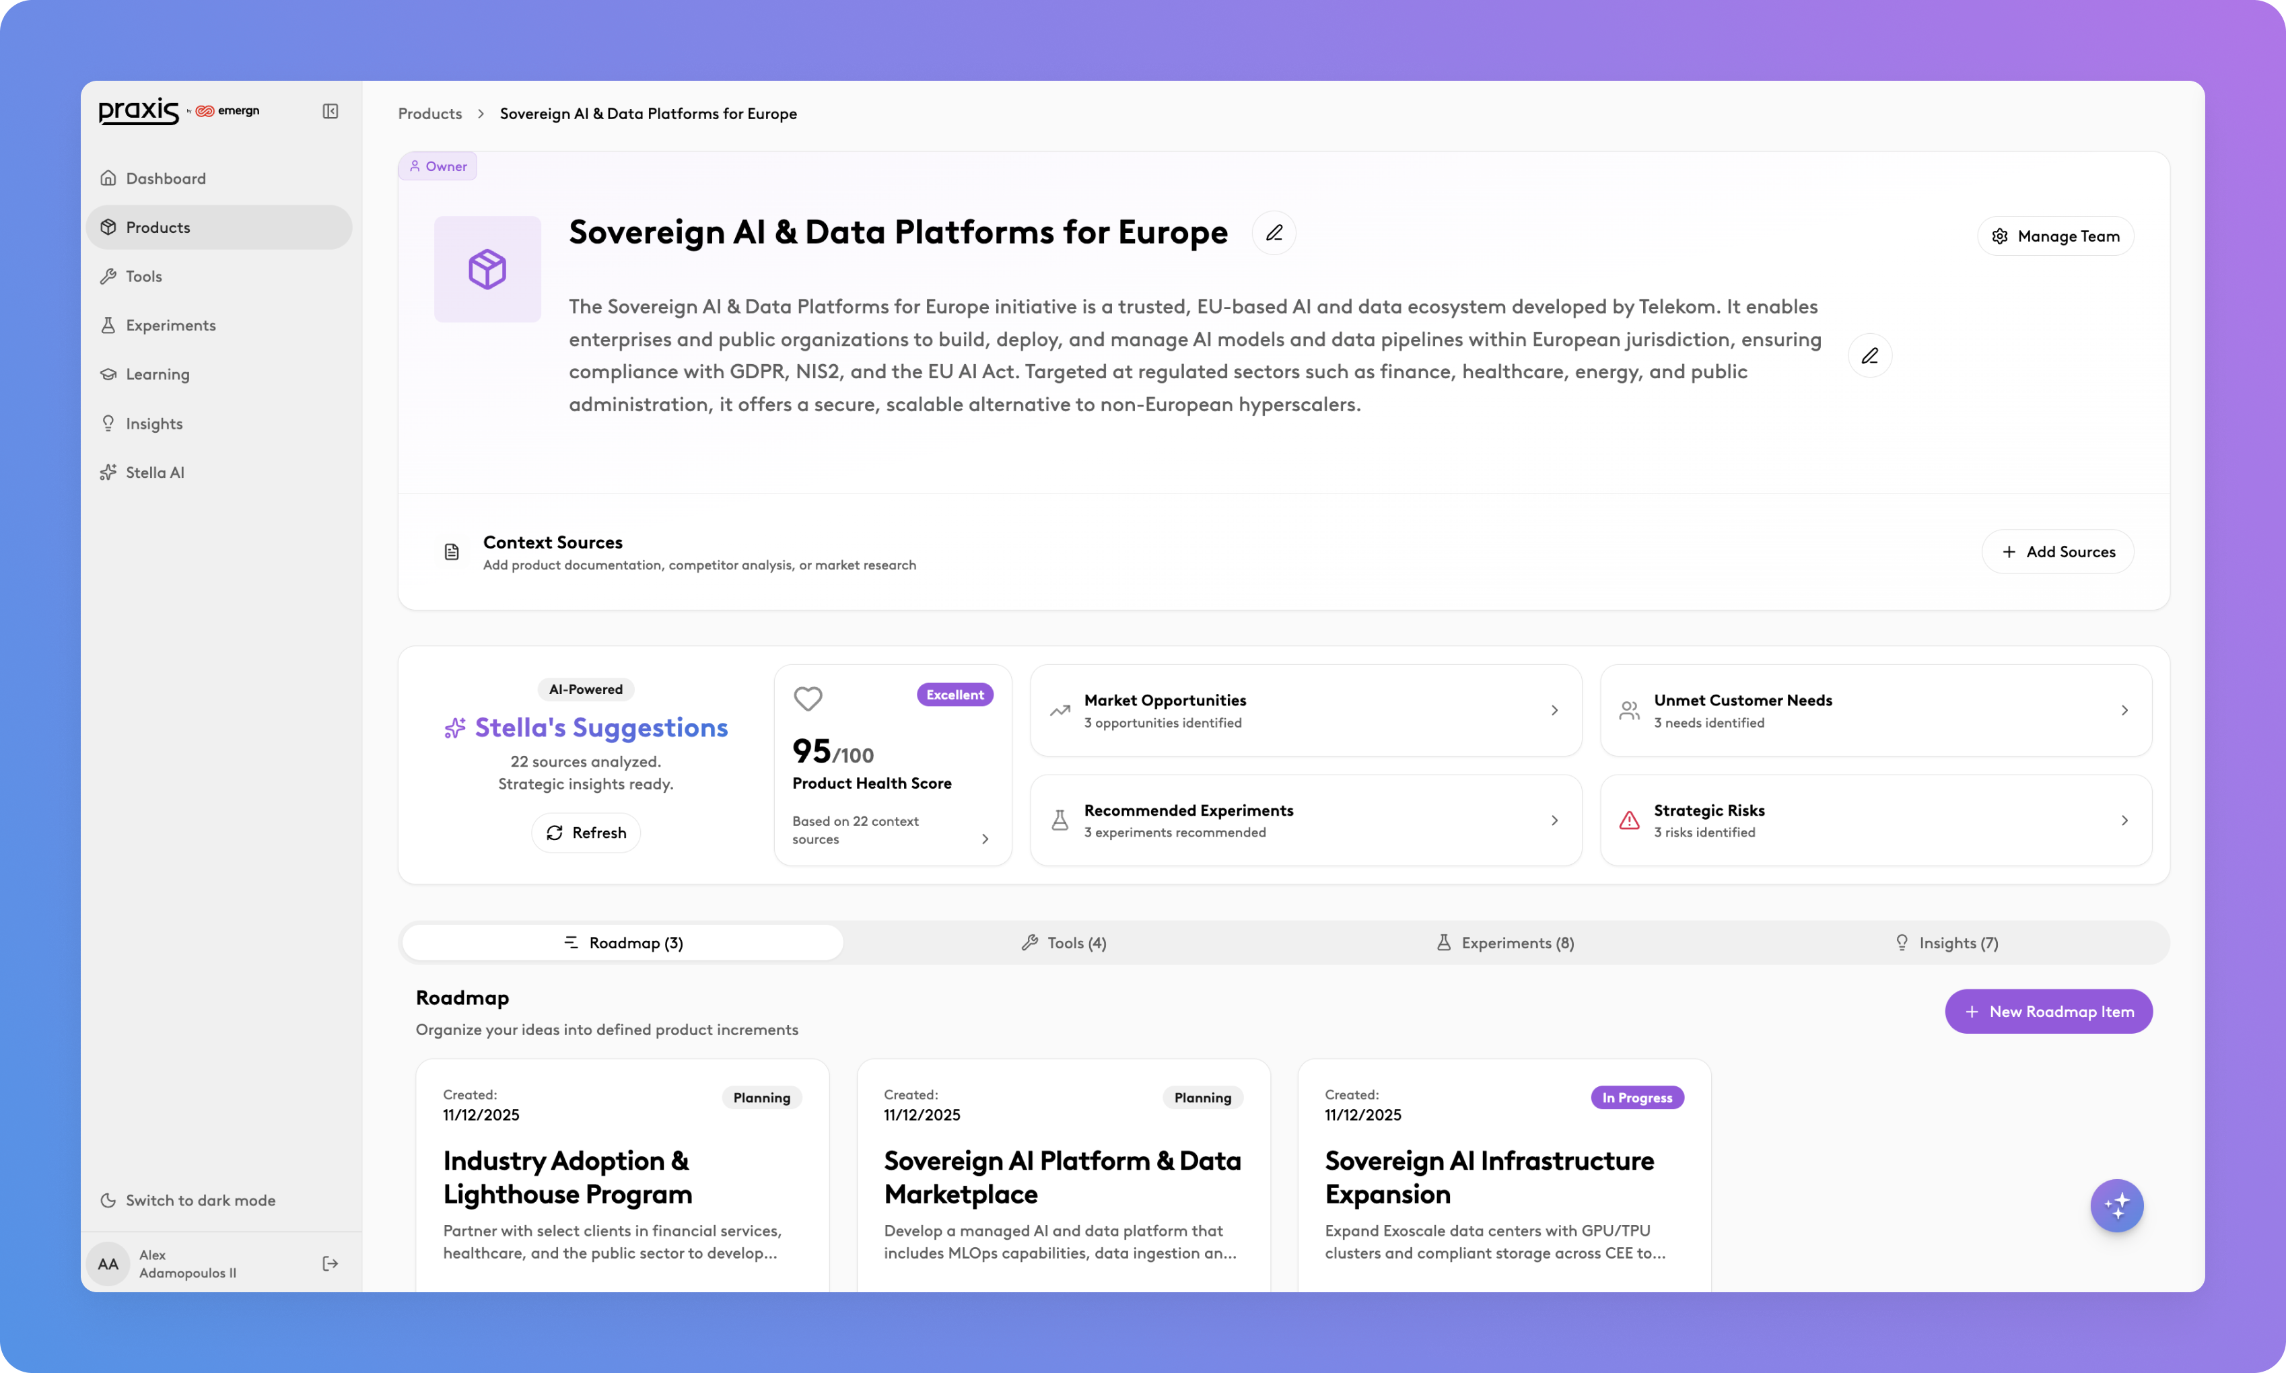The height and width of the screenshot is (1373, 2286).
Task: Refresh Stella's Suggestions
Action: pyautogui.click(x=586, y=833)
